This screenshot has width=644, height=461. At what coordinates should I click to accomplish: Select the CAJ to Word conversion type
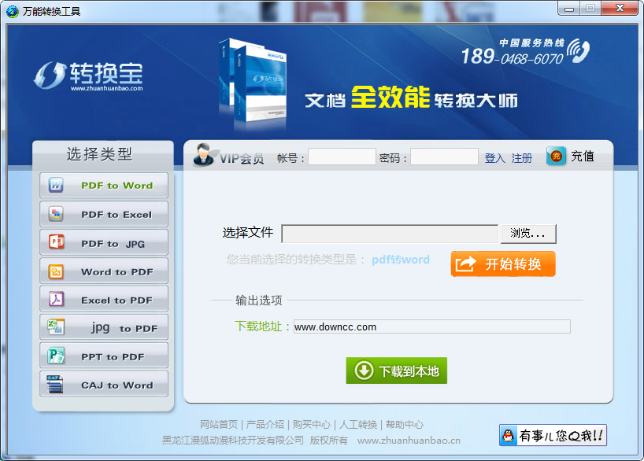point(103,384)
